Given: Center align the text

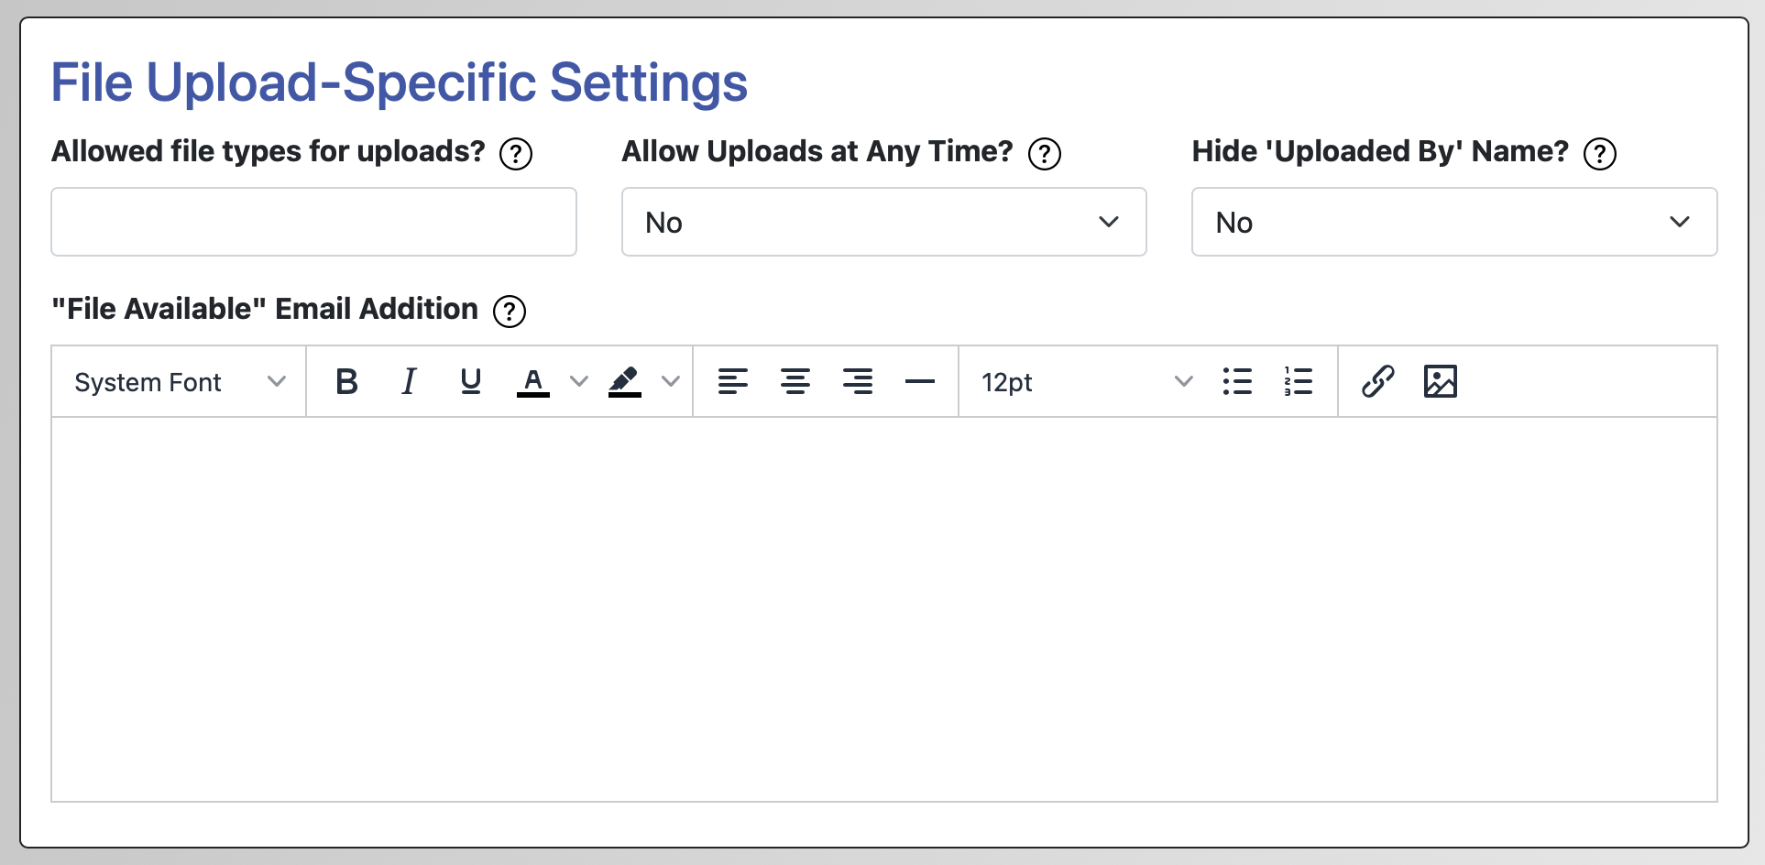Looking at the screenshot, I should pyautogui.click(x=795, y=381).
